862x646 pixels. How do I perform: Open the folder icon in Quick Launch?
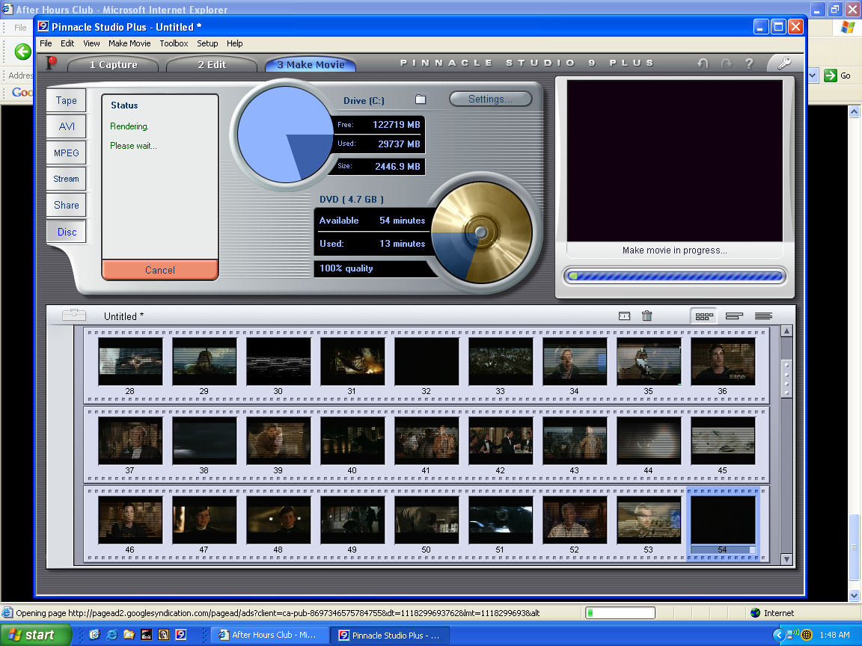tap(129, 635)
